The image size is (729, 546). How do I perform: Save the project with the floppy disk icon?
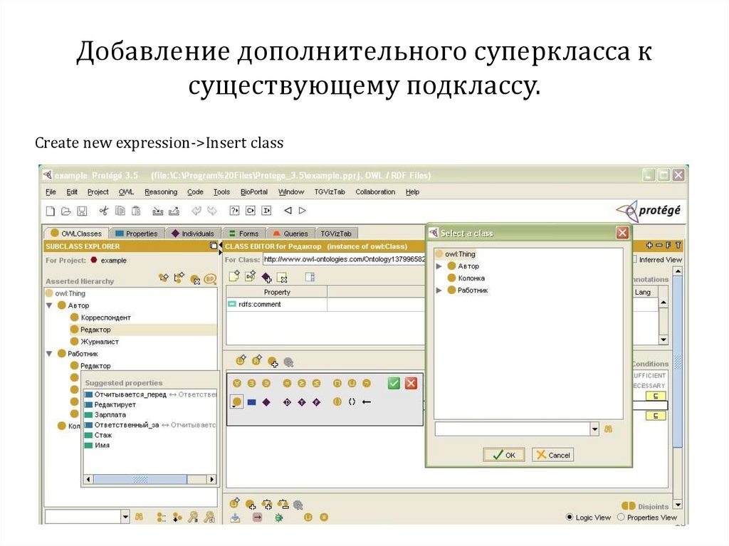tap(82, 211)
